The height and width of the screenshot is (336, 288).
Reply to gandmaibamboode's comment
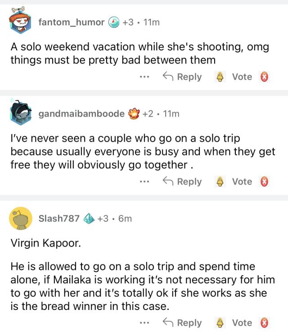click(x=182, y=182)
